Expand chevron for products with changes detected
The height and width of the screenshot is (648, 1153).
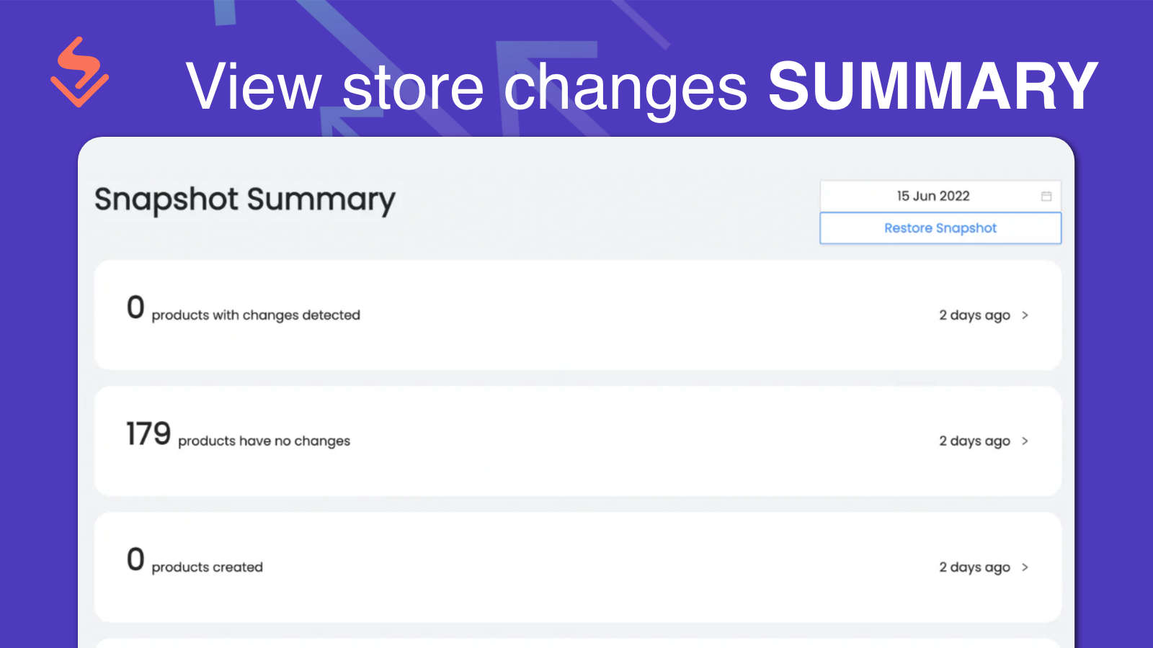pyautogui.click(x=1025, y=315)
